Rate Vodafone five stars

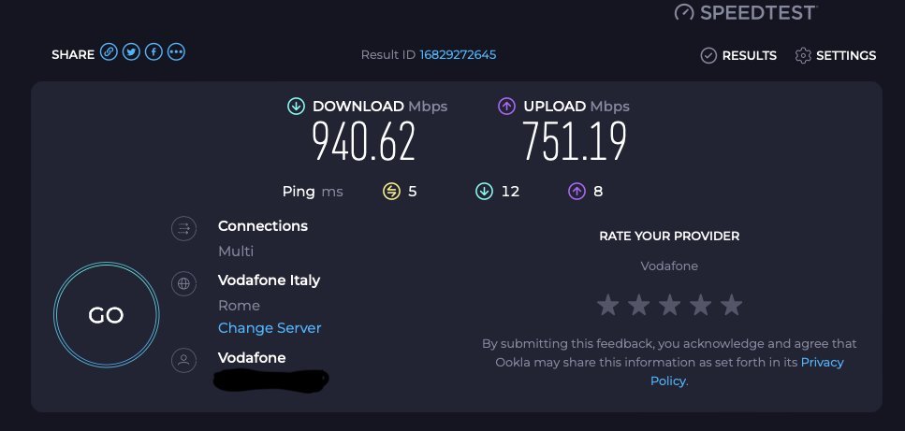pyautogui.click(x=731, y=305)
